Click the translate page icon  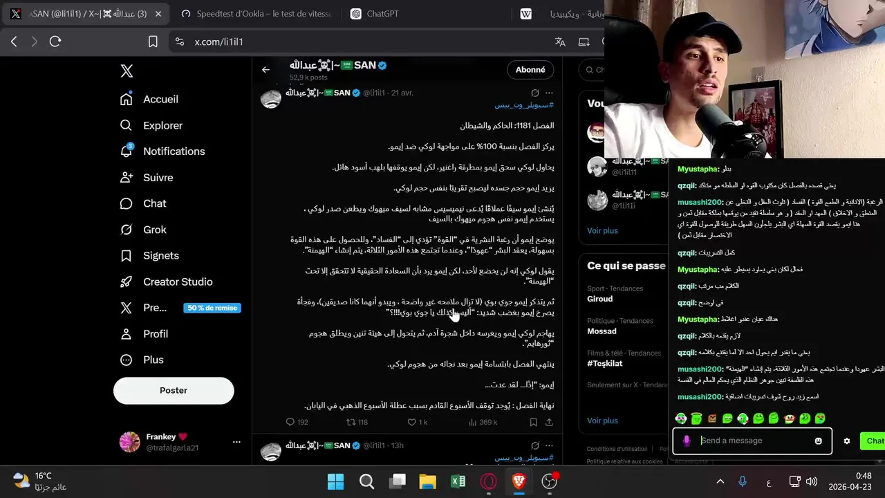(560, 41)
